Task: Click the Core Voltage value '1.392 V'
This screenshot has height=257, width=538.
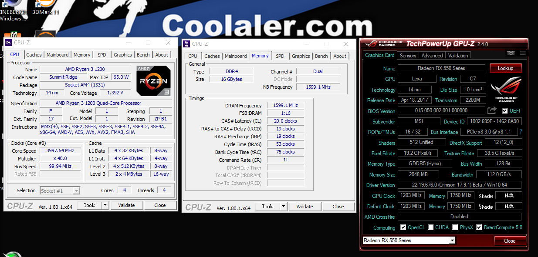Action: 115,93
